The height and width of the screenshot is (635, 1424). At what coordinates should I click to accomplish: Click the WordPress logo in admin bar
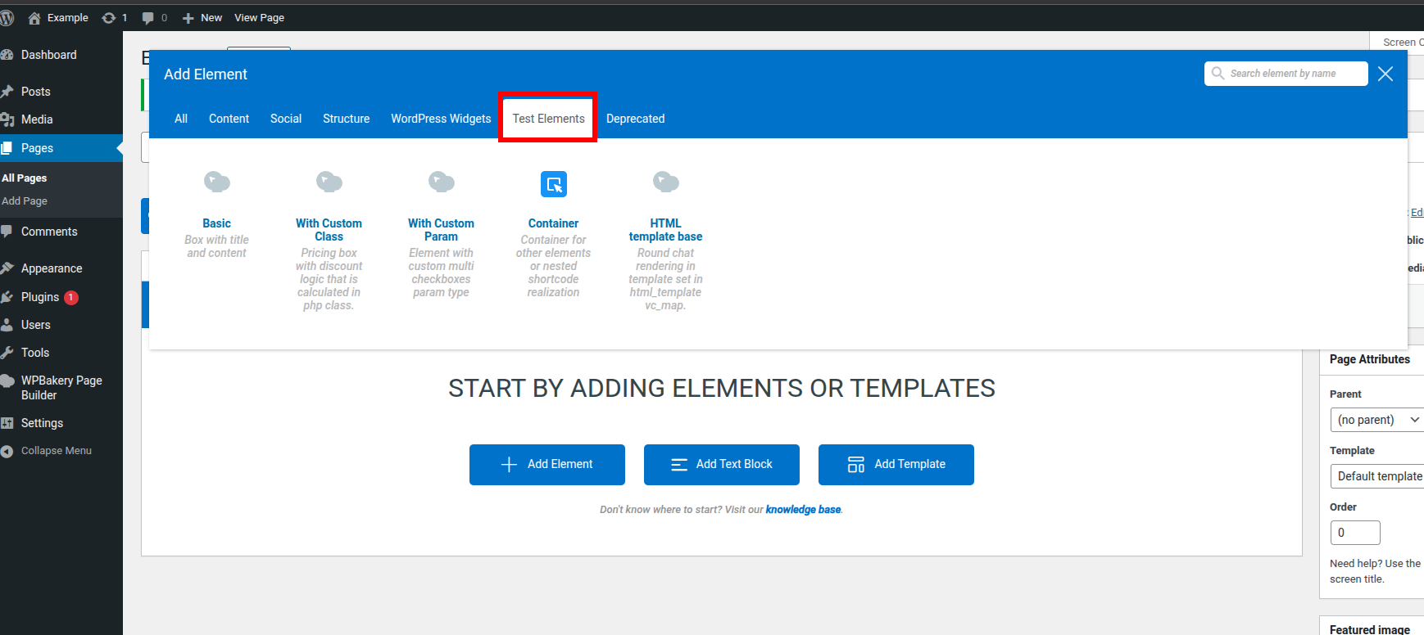pos(7,17)
